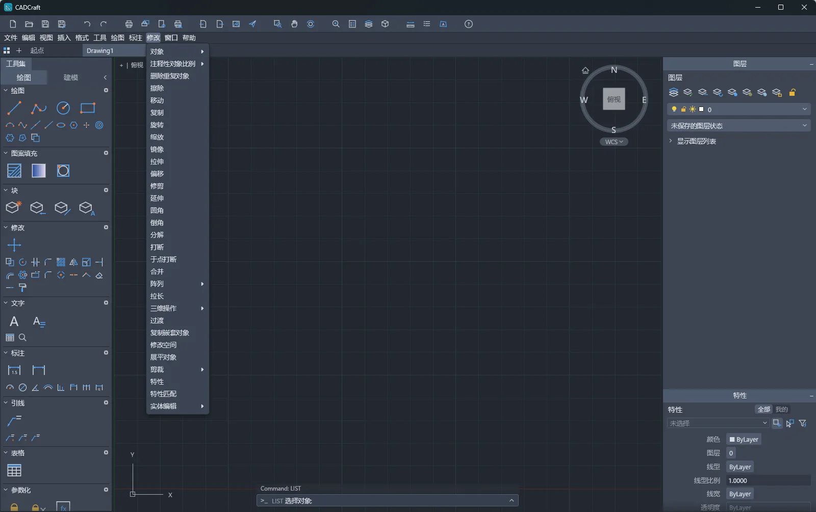The height and width of the screenshot is (512, 816).
Task: Insert a table using the 表格 icon
Action: 14,470
